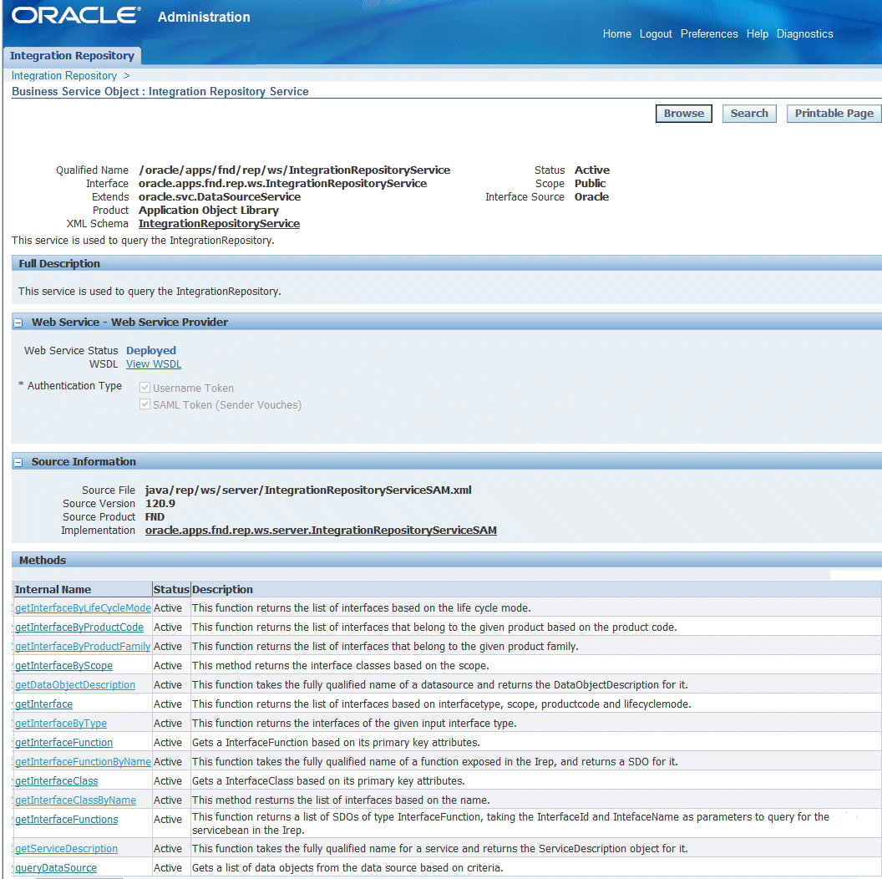Open the getDataObjectDescription method
The image size is (882, 879).
pyautogui.click(x=75, y=685)
